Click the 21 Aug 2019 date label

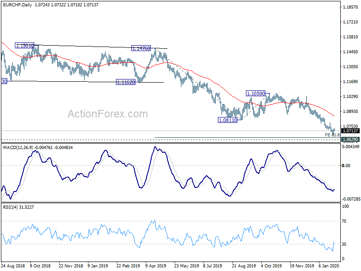244,266
